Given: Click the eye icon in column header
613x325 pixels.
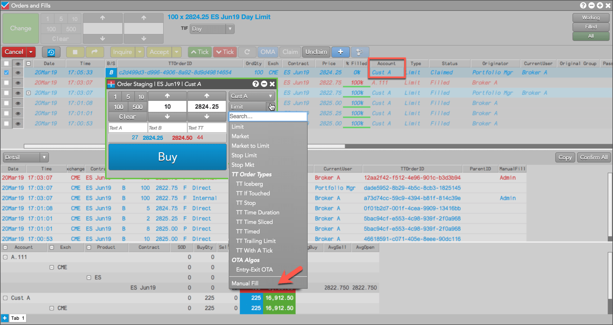Looking at the screenshot, I should coord(18,64).
